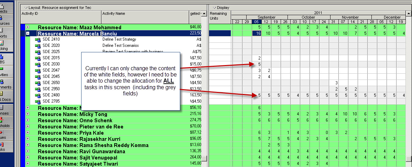Click the 2011 year header in timescale
This screenshot has width=412, height=167.
coord(318,13)
